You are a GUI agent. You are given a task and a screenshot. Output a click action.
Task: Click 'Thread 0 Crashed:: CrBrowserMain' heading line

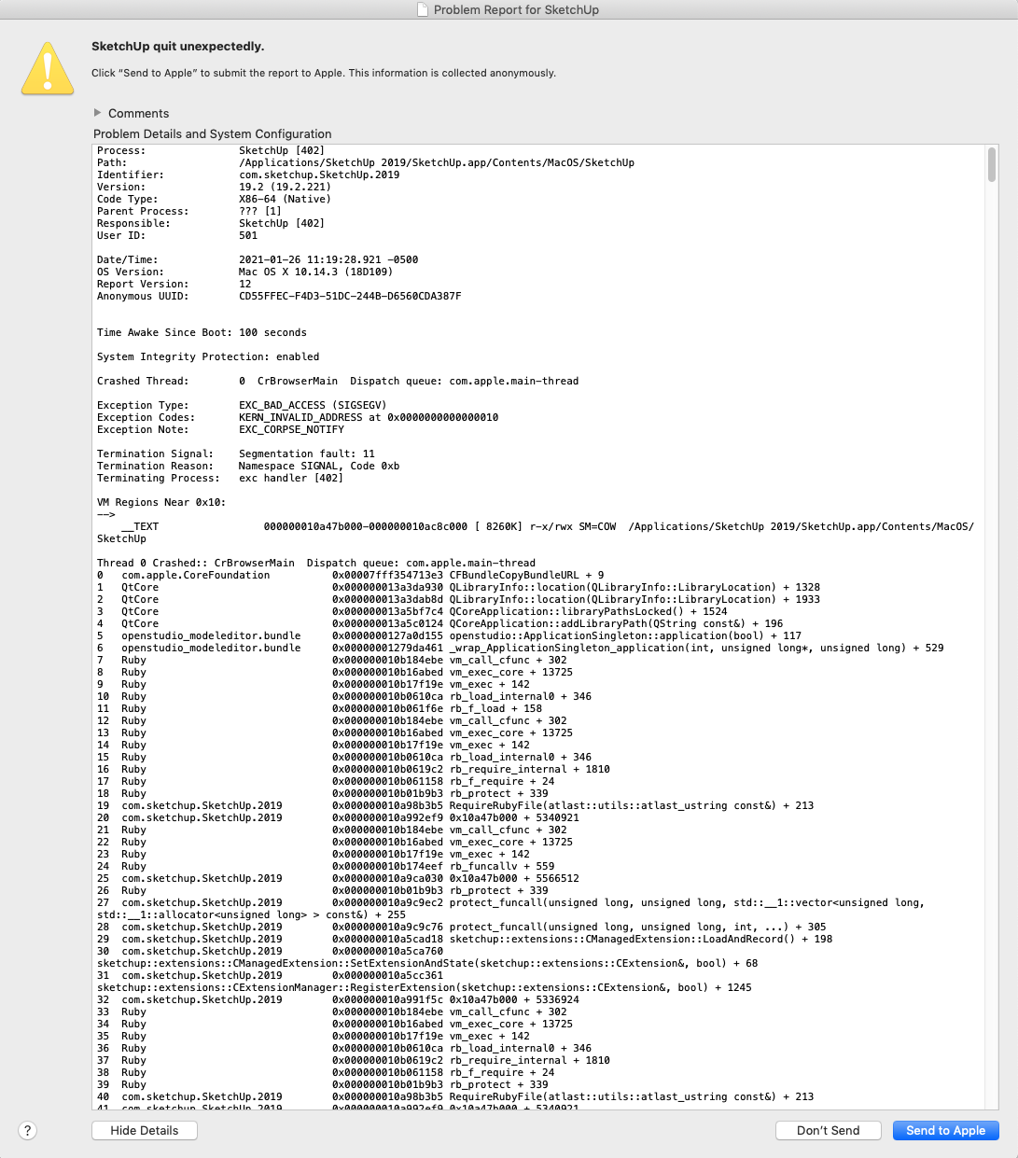coord(316,563)
